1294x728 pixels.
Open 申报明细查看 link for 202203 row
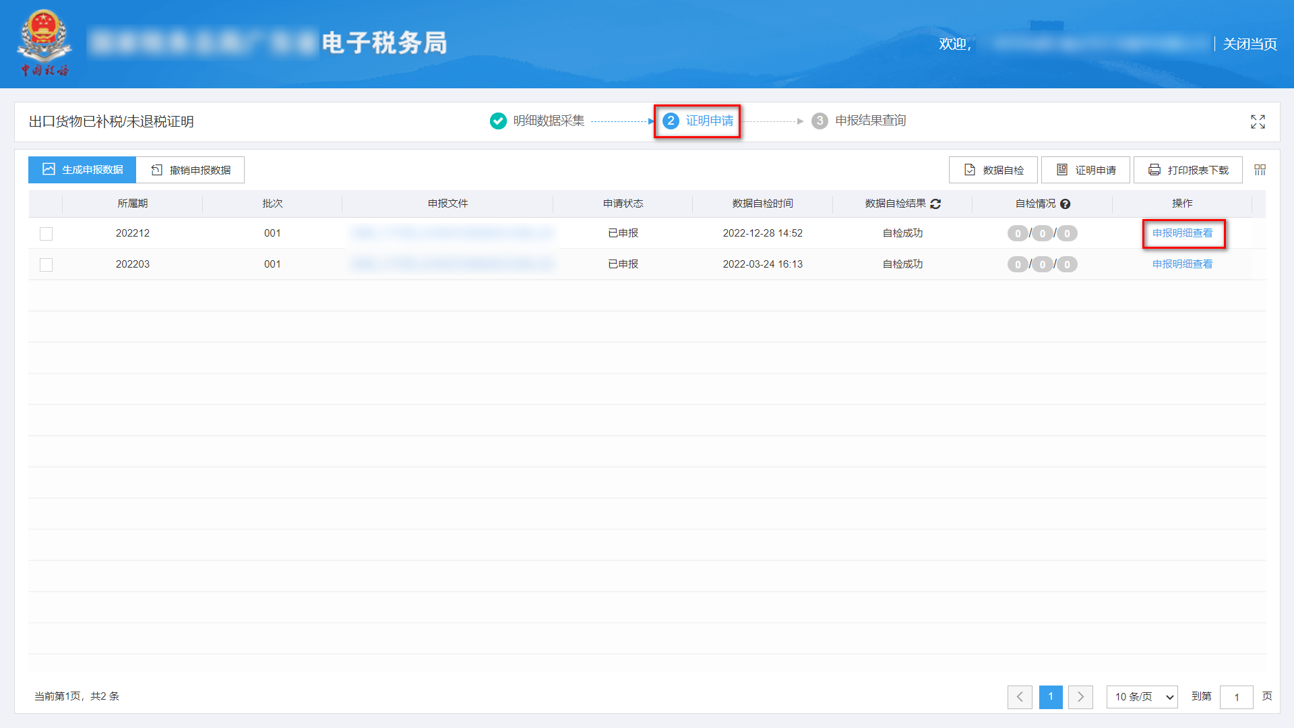coord(1182,264)
